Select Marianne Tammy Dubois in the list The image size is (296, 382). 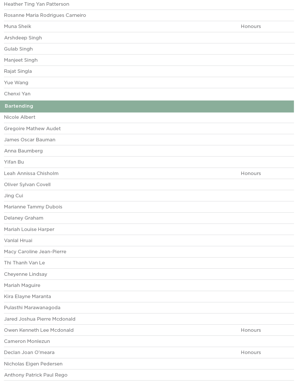[33, 207]
